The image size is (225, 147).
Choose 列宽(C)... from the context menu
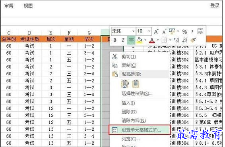130,139
